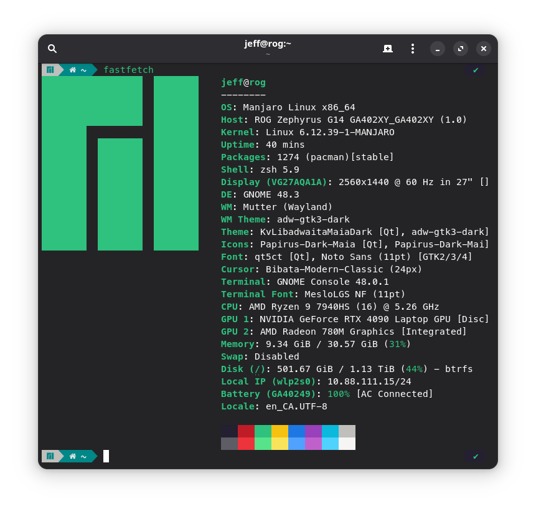Open the three-dot main menu
Image resolution: width=536 pixels, height=511 pixels.
click(x=413, y=49)
